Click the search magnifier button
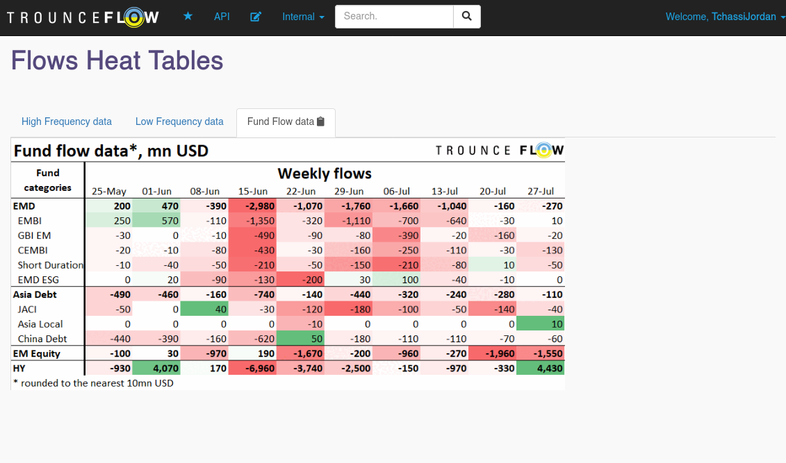 [x=466, y=16]
